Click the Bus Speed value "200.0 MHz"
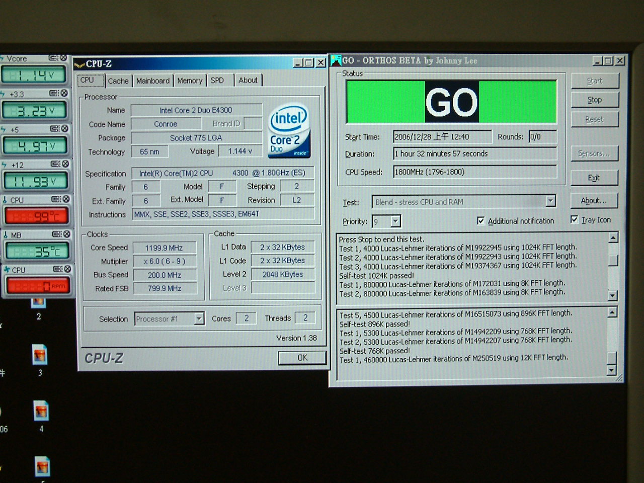Image resolution: width=644 pixels, height=483 pixels. click(165, 275)
